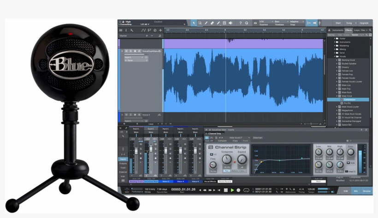
Task: Open the browser home icon
Action: 329,30
